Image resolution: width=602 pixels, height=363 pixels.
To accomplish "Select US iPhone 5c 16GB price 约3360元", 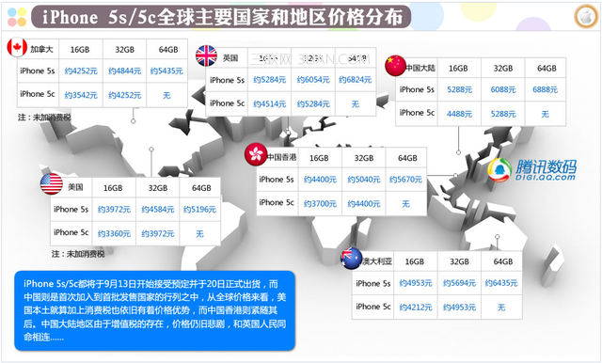I will click(114, 233).
